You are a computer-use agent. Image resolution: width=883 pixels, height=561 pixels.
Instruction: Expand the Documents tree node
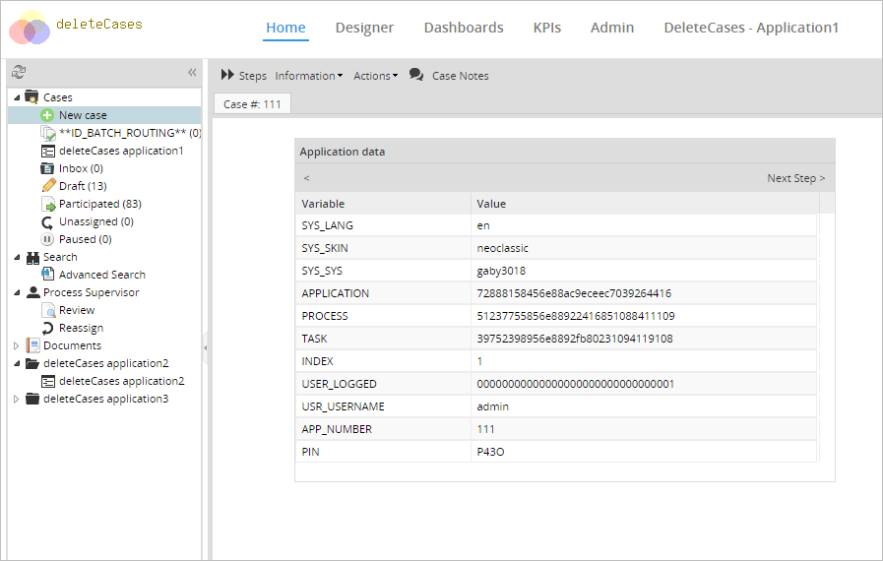[16, 345]
